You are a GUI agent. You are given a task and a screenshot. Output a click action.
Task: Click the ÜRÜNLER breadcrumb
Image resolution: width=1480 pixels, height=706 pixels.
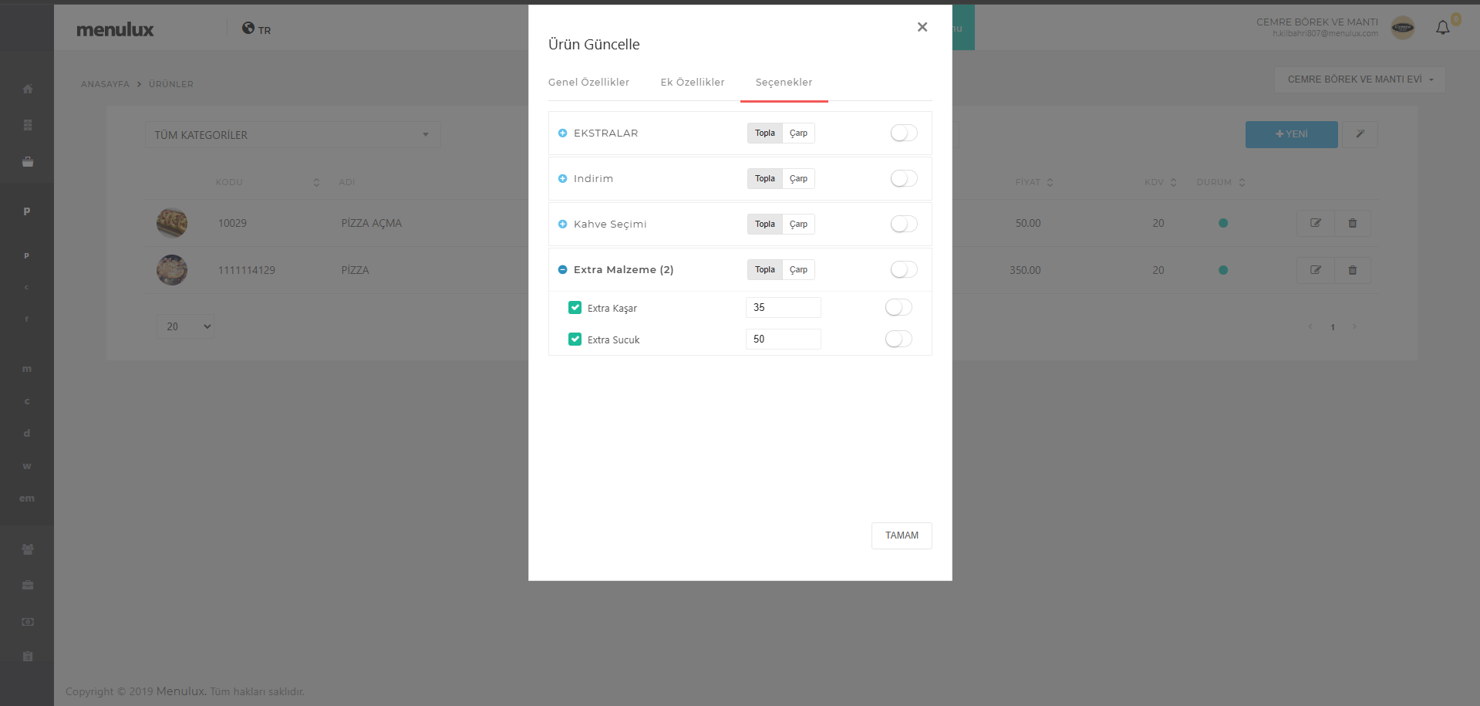coord(171,84)
